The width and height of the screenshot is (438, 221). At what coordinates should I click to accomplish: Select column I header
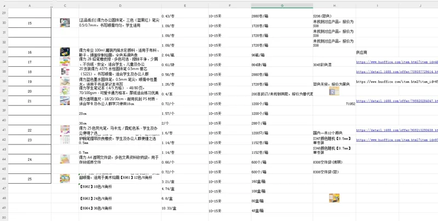click(377, 6)
